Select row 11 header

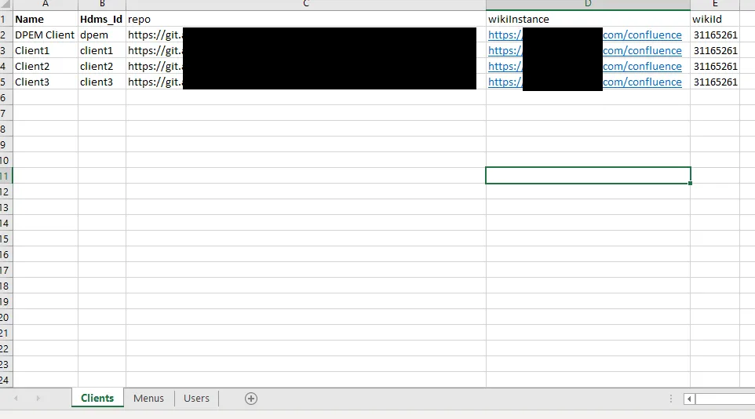[5, 176]
